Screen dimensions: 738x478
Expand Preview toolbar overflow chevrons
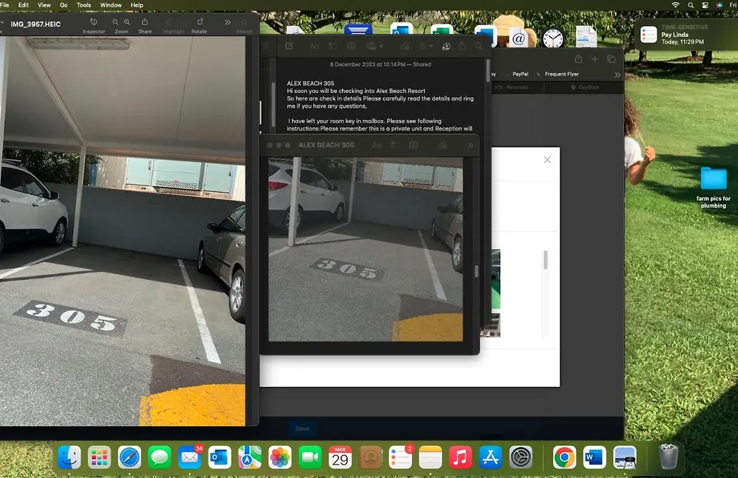click(228, 23)
